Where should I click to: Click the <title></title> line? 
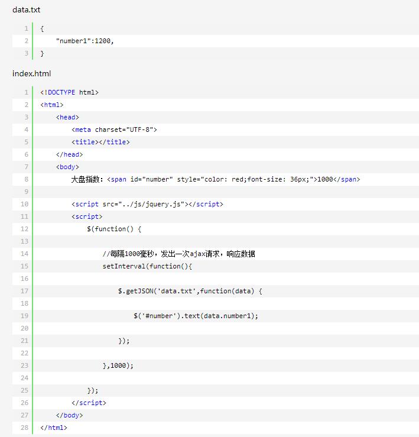100,142
